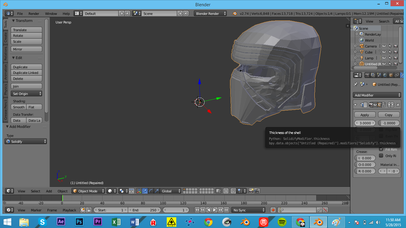Open the Set Origin dropdown

26,94
